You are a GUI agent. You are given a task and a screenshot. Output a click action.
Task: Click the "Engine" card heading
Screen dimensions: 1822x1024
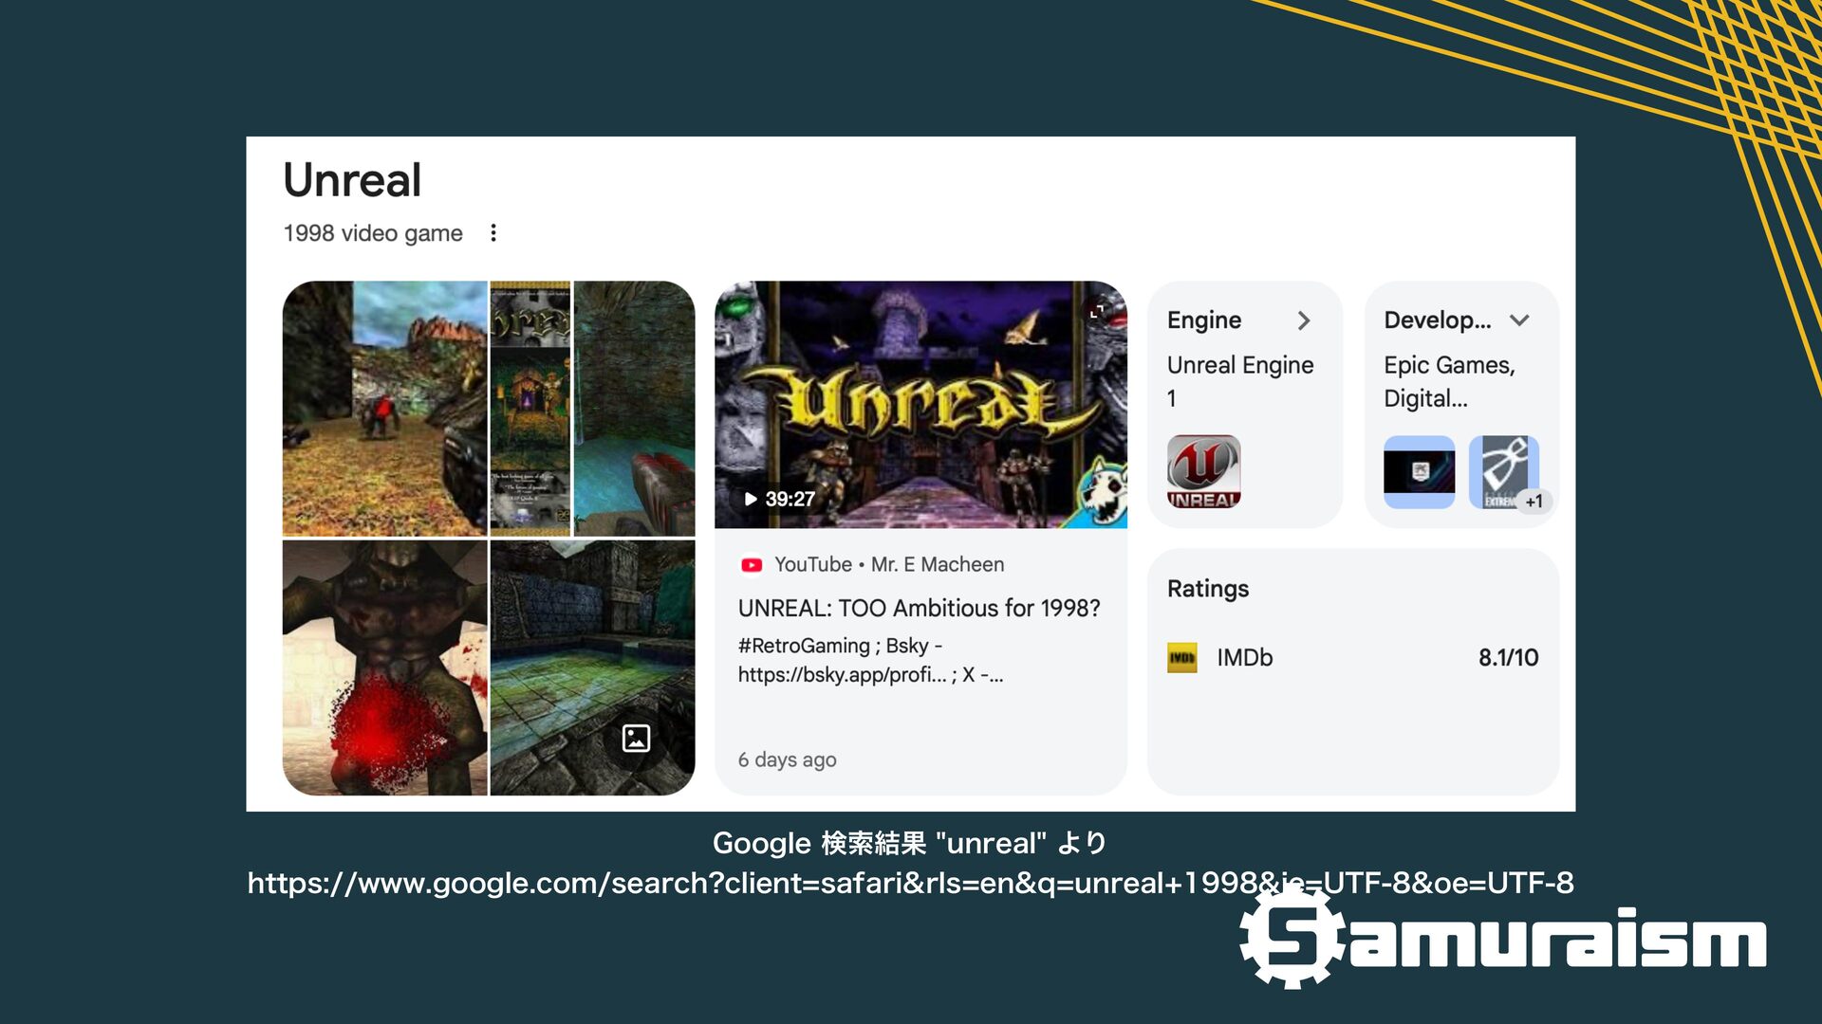click(1204, 320)
